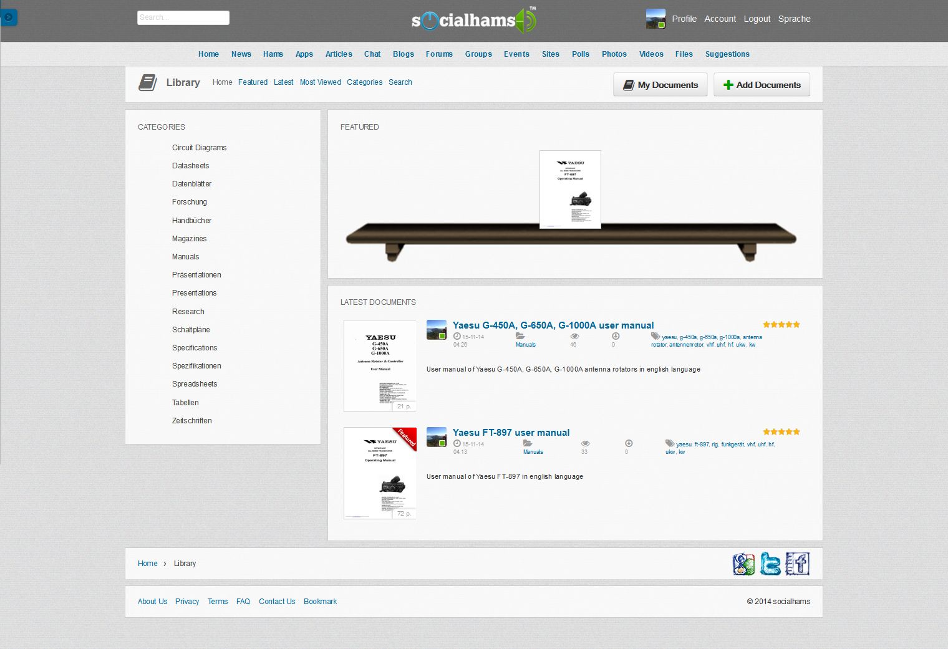Click the clock icon of G-450A manual
The width and height of the screenshot is (948, 649).
pyautogui.click(x=457, y=336)
